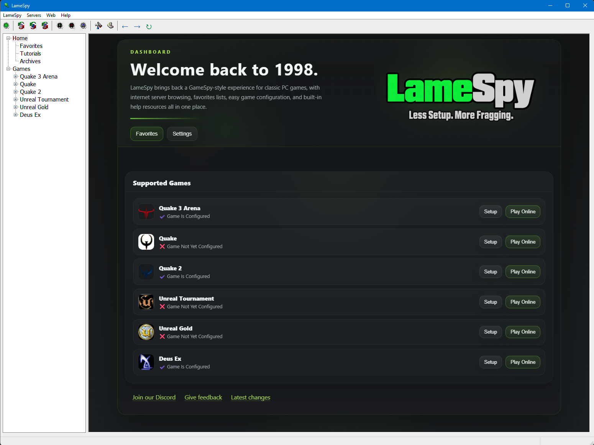Open the Help menu

[x=66, y=15]
